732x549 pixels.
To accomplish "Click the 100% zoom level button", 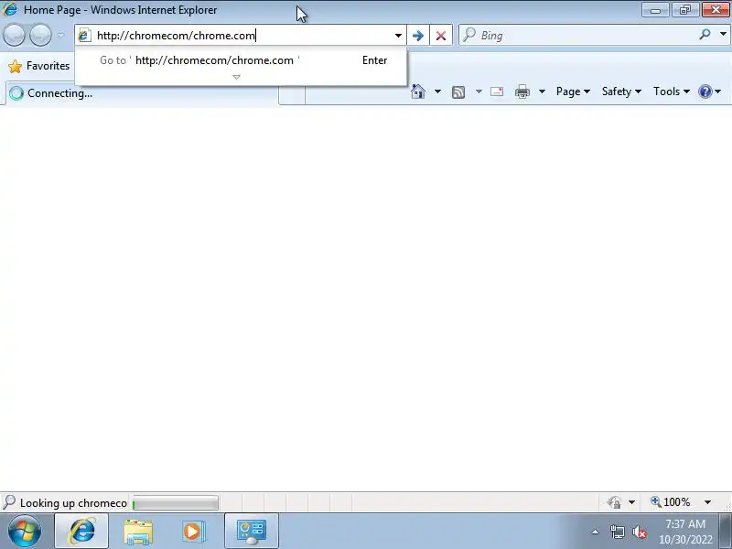I will (670, 502).
